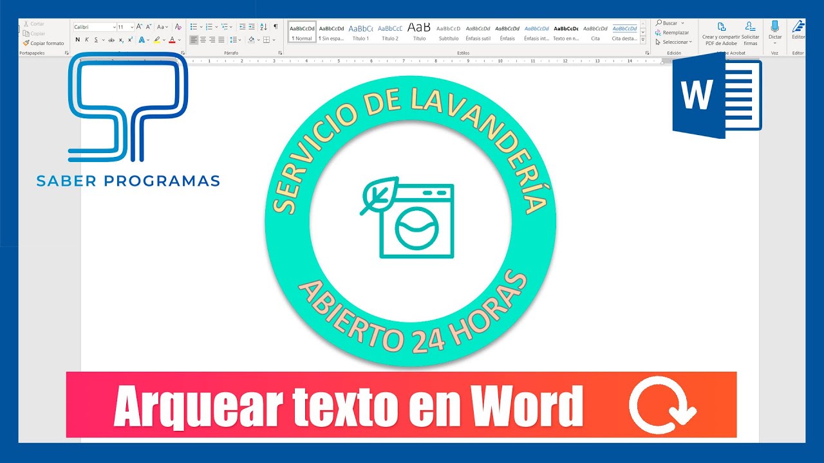Select the Título 2 style
The image size is (824, 463).
(x=390, y=33)
